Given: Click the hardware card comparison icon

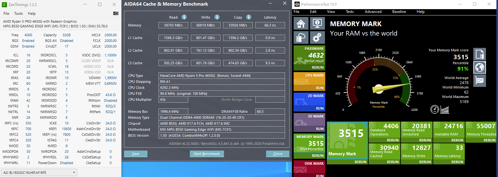Looking at the screenshot, I should click(480, 81).
